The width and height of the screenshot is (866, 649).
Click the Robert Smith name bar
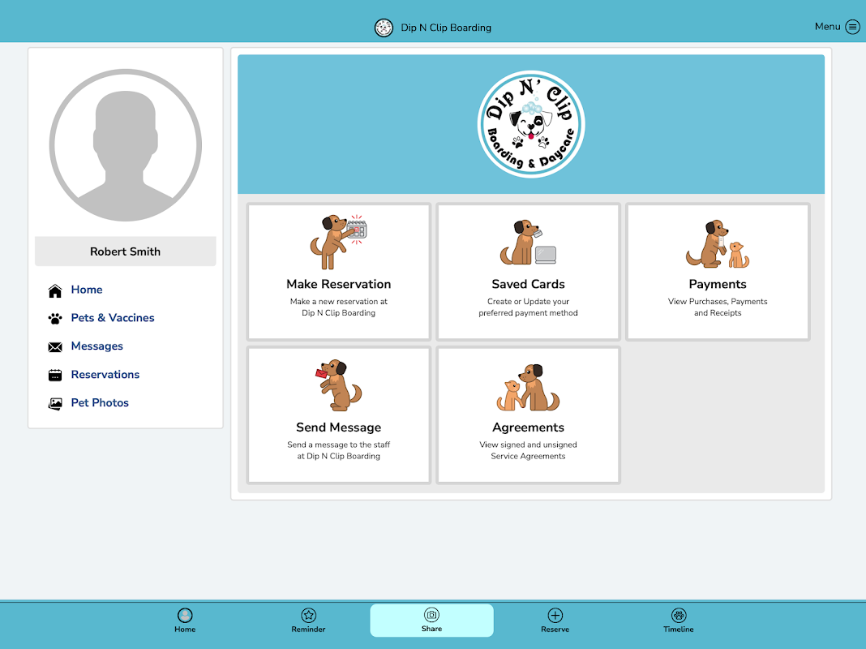pyautogui.click(x=126, y=251)
